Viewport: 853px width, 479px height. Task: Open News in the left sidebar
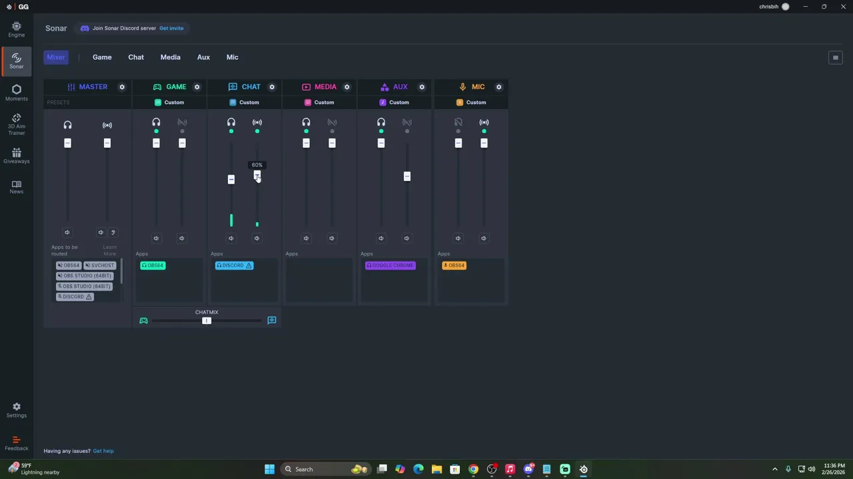point(16,187)
